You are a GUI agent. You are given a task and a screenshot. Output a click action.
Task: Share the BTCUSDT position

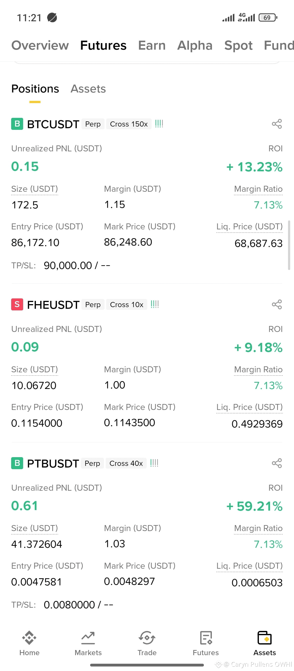[x=277, y=124]
